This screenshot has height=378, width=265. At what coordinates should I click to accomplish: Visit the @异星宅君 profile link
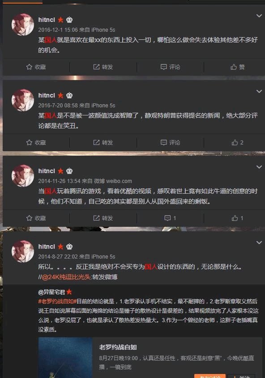(x=51, y=292)
